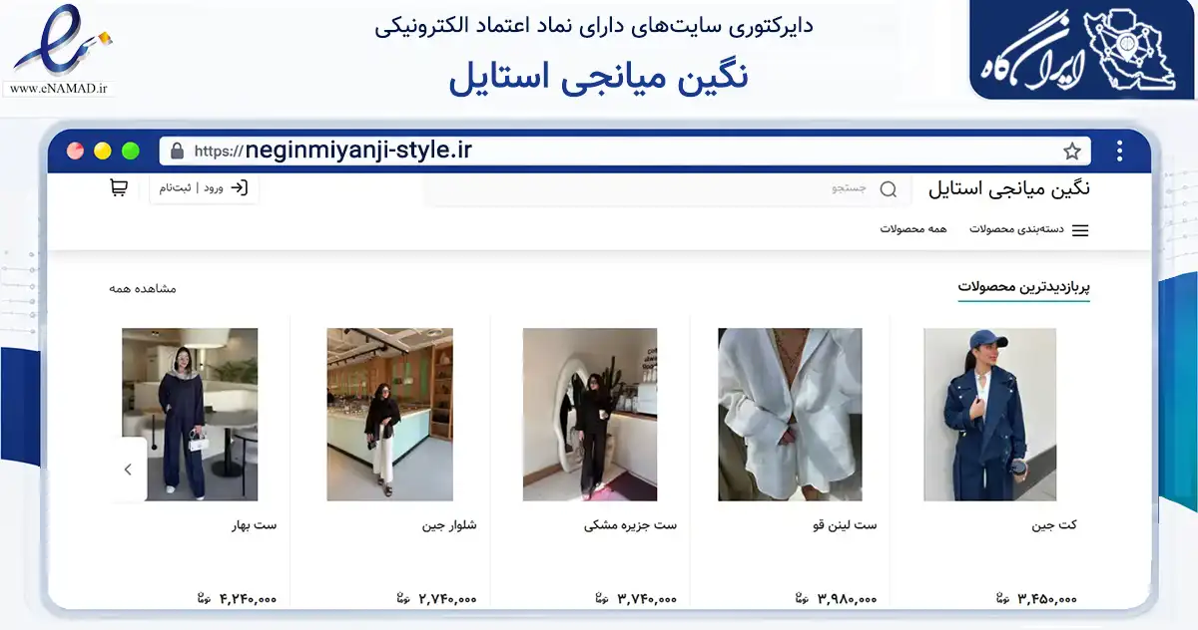Open همه محصولات menu item
Viewport: 1198px width, 630px height.
point(912,229)
